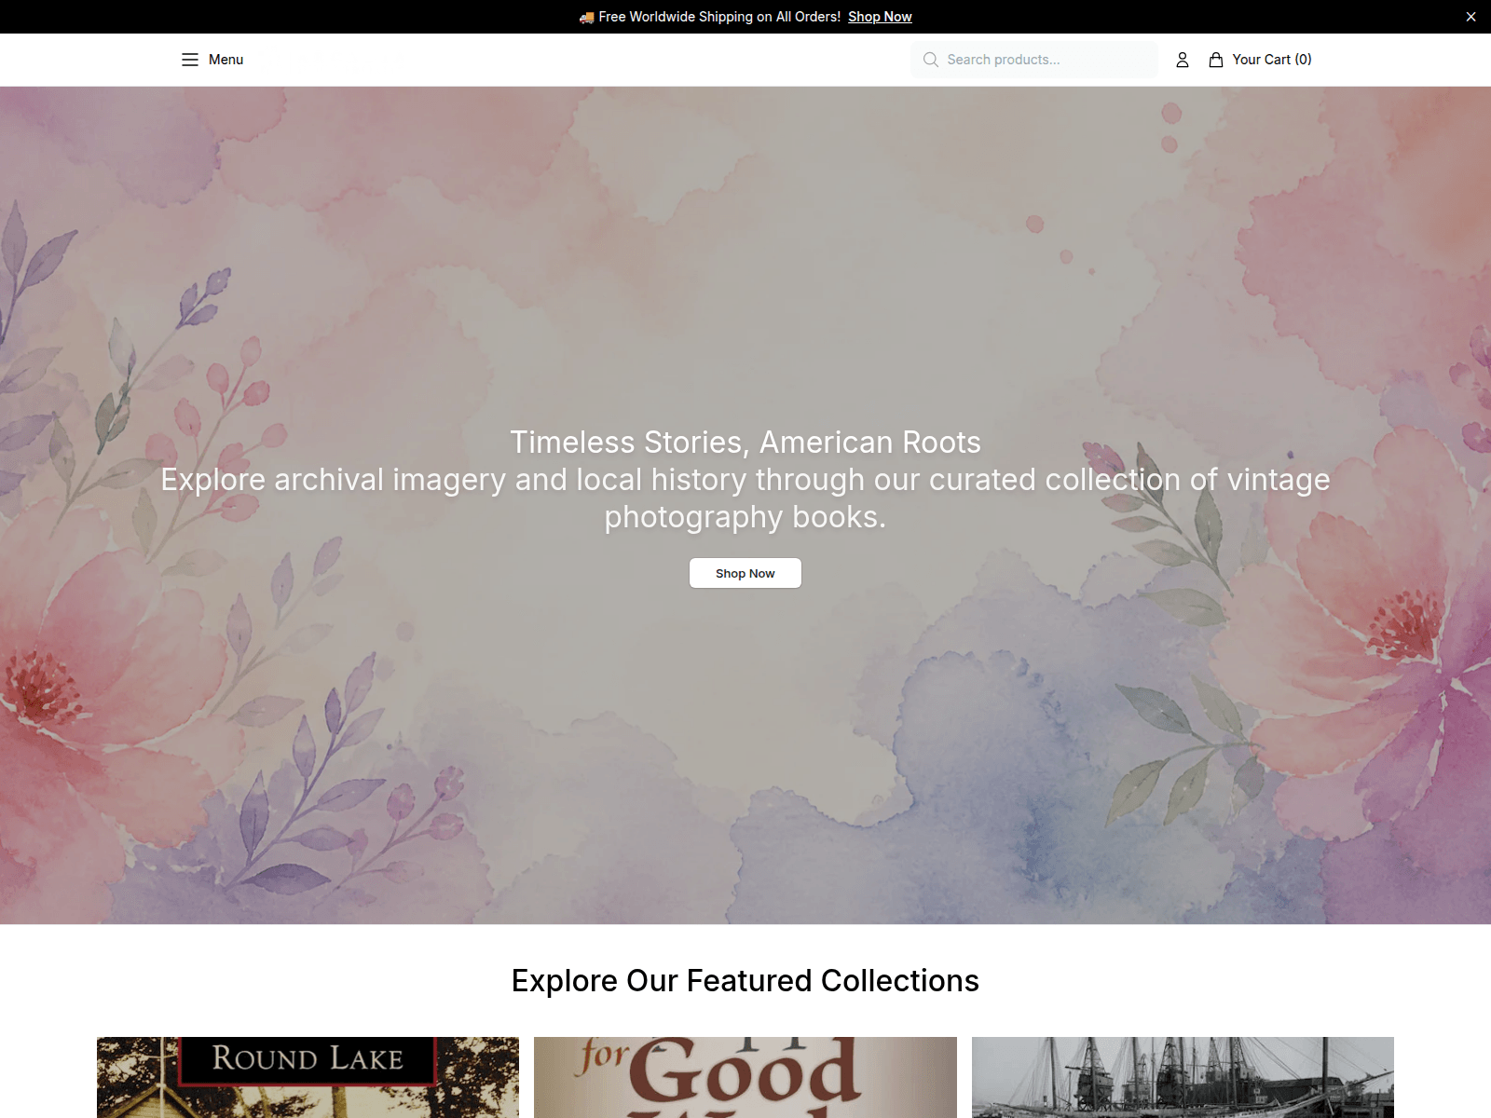Follow the banner's Shop Now link
This screenshot has height=1118, width=1491.
[x=880, y=17]
